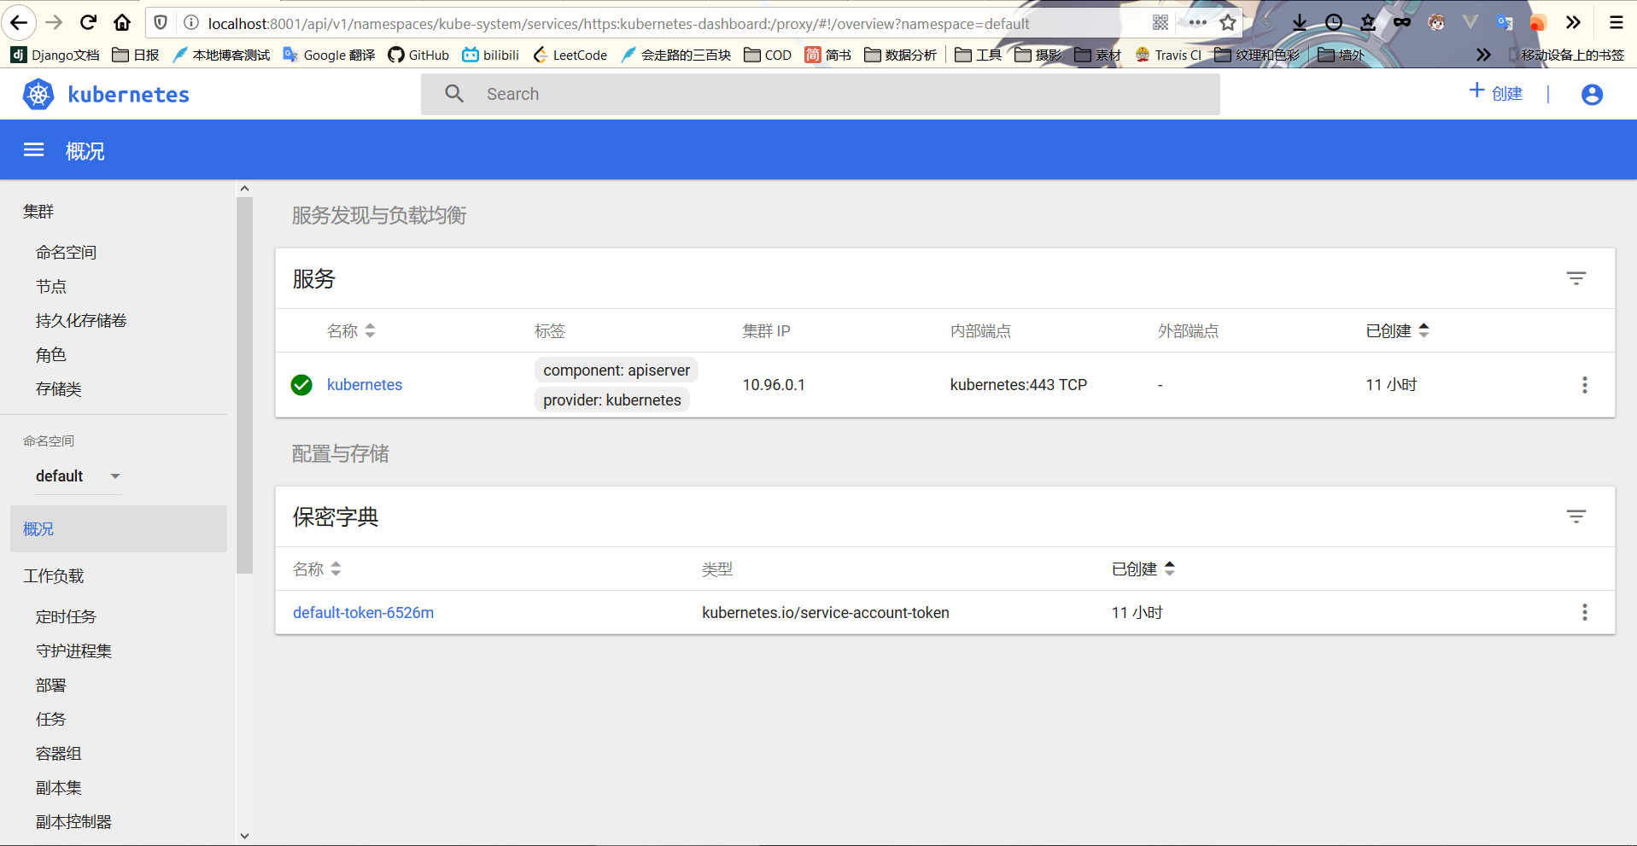
Task: Open 工作负载 workloads in sidebar
Action: [x=54, y=576]
